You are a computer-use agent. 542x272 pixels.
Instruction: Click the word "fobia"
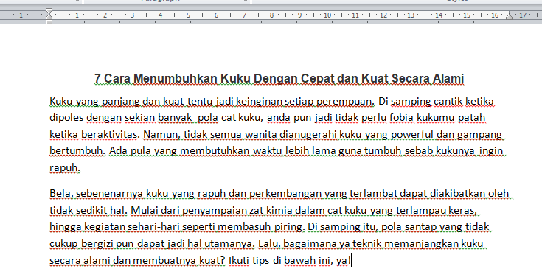[401, 118]
